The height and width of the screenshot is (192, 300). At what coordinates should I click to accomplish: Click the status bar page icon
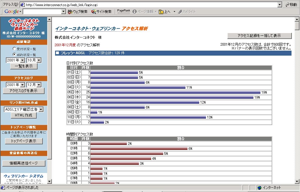click(x=3, y=187)
